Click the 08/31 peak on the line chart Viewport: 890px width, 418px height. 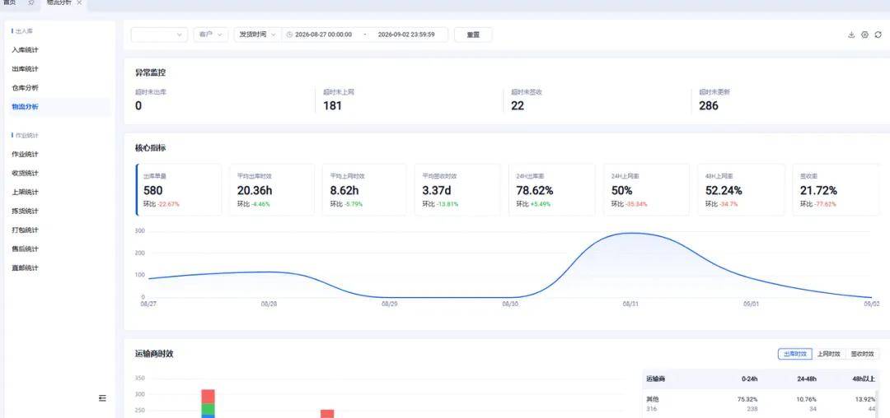point(631,233)
